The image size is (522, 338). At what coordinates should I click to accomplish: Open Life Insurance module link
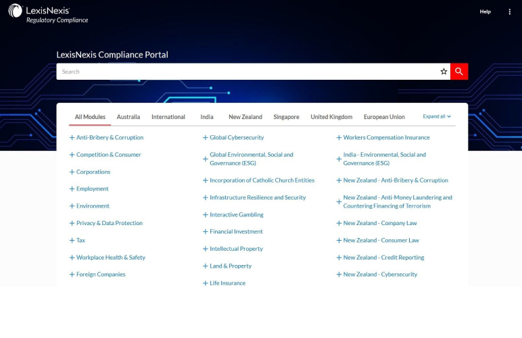click(x=227, y=283)
